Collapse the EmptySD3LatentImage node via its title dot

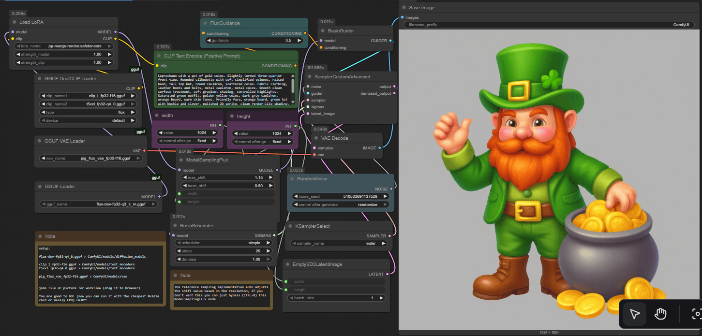point(287,264)
